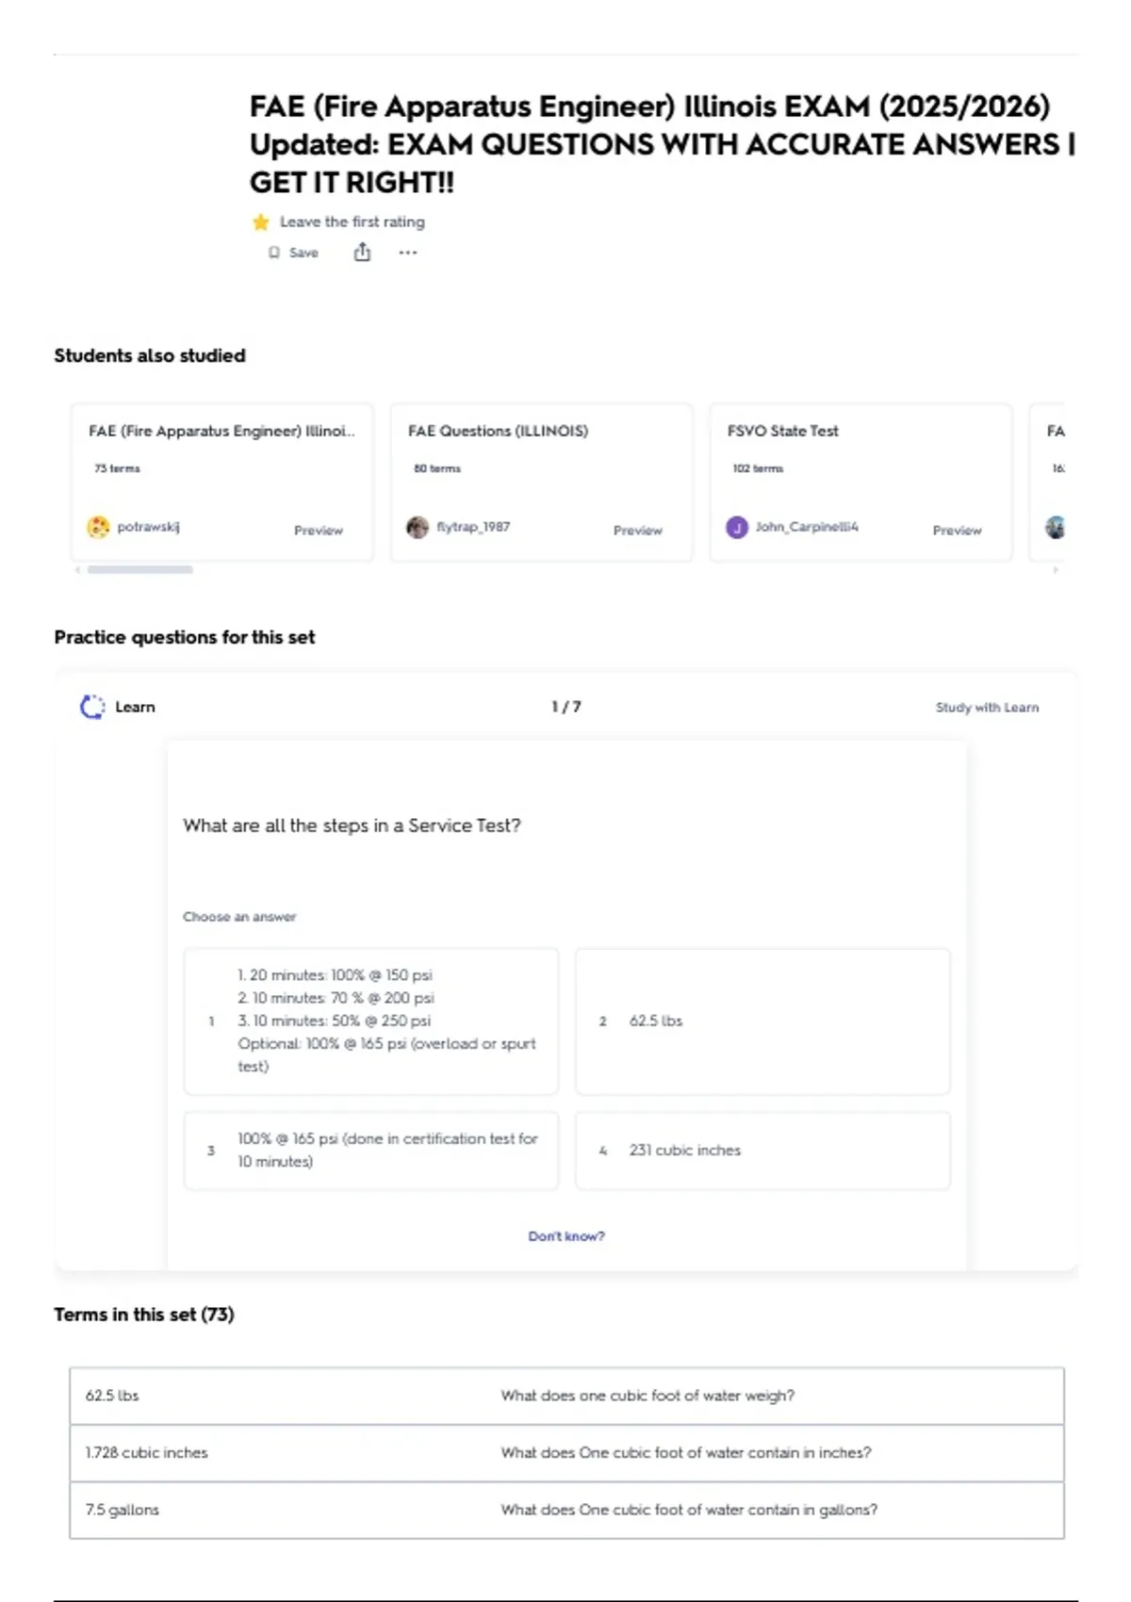This screenshot has height=1602, width=1131.
Task: Choose answer 100% @ 165 psi certification test
Action: click(371, 1151)
